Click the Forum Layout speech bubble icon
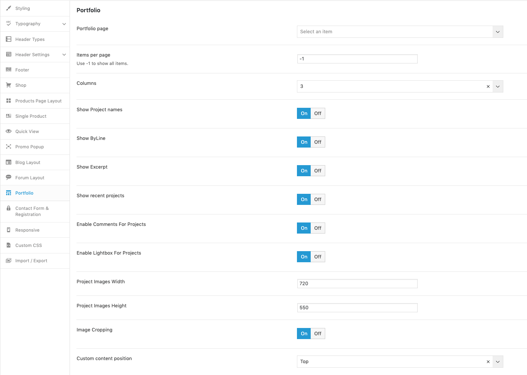527x375 pixels. pos(8,177)
